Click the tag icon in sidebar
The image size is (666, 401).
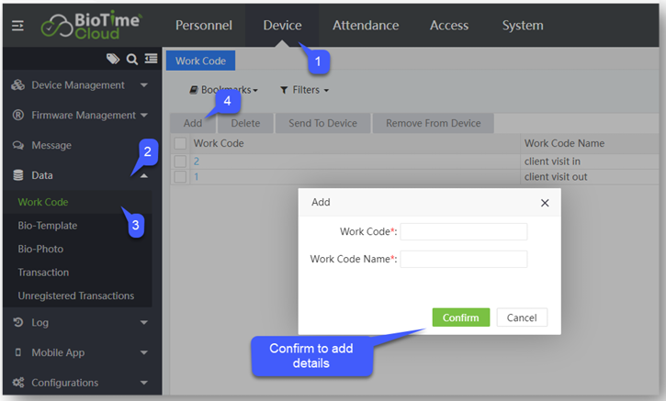[113, 60]
